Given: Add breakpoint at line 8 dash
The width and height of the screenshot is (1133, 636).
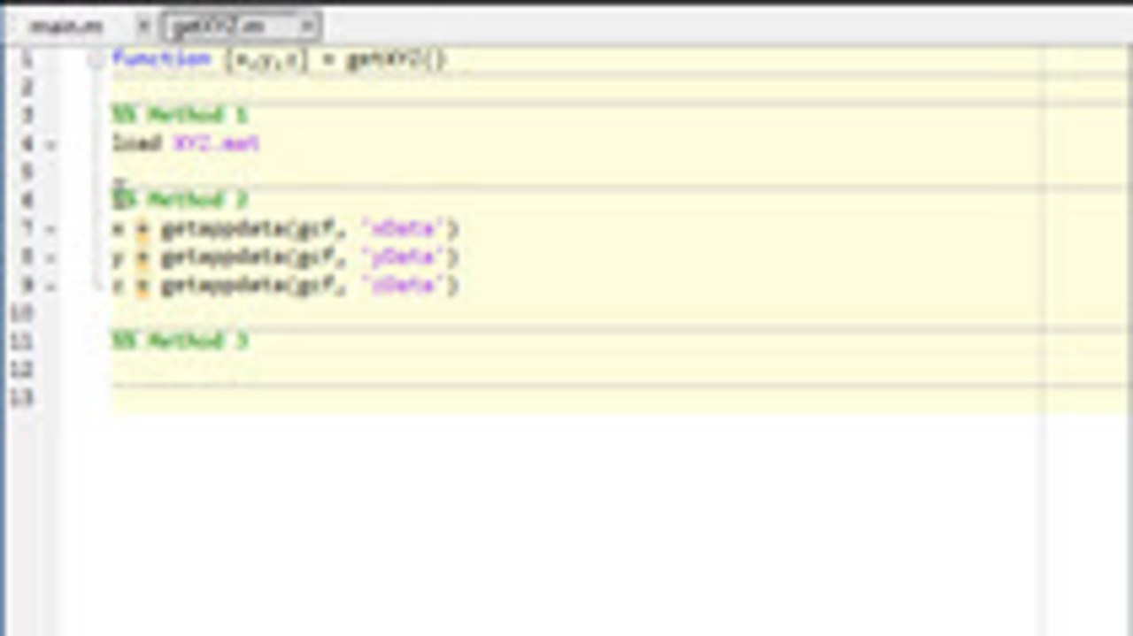Looking at the screenshot, I should click(x=50, y=257).
